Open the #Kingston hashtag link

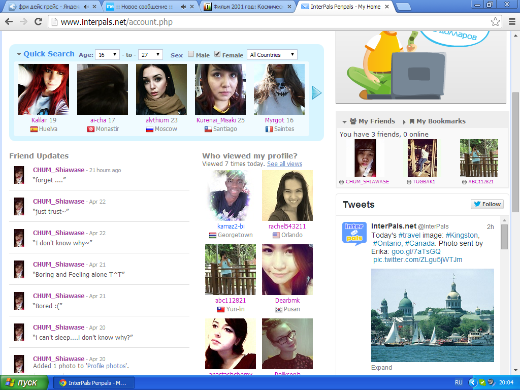[462, 235]
